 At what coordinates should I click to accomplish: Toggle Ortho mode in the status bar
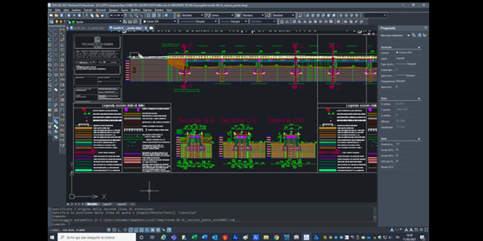point(119,230)
